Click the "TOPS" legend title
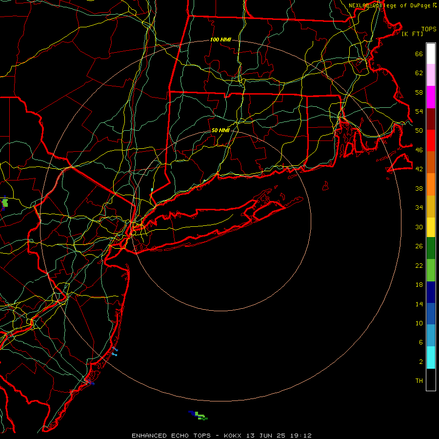Viewport: 439px width, 439px height. 429,29
